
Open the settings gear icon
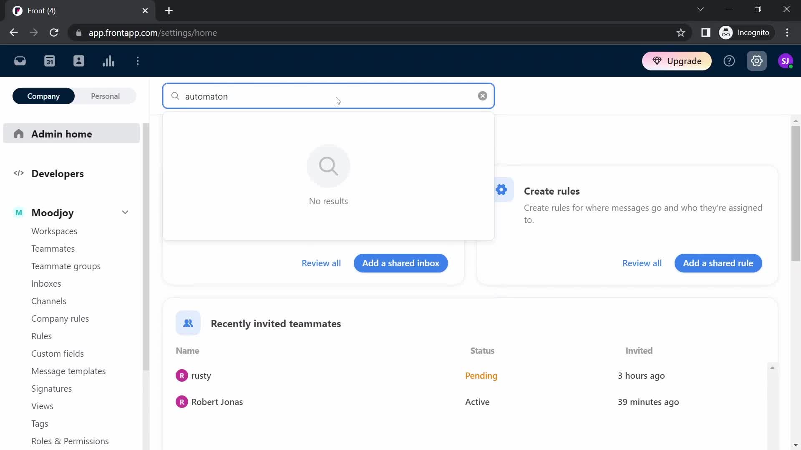pos(757,61)
